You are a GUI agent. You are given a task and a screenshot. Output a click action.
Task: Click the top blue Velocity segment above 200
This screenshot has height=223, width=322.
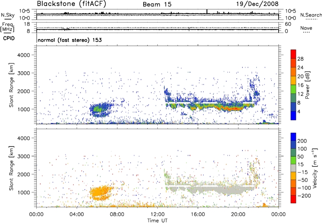(293, 137)
